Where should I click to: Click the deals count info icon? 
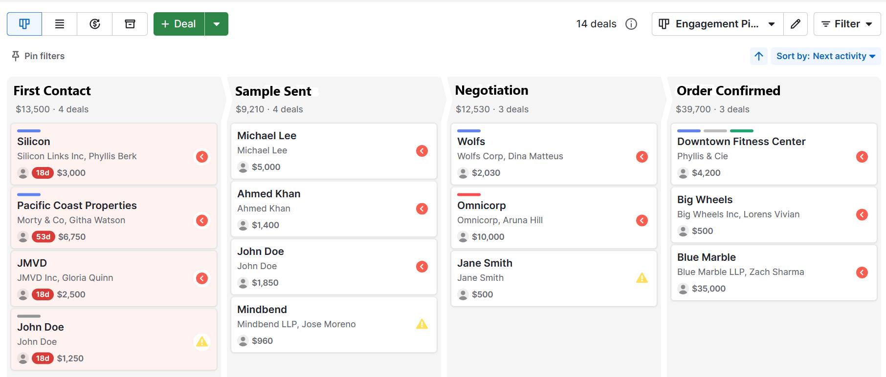coord(631,24)
